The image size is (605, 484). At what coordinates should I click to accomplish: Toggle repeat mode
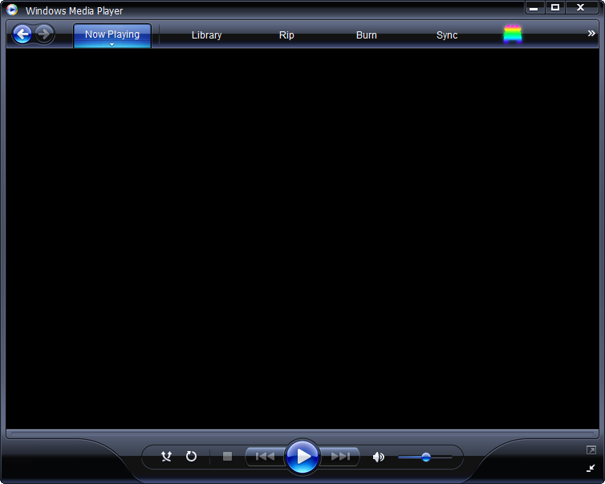(191, 457)
